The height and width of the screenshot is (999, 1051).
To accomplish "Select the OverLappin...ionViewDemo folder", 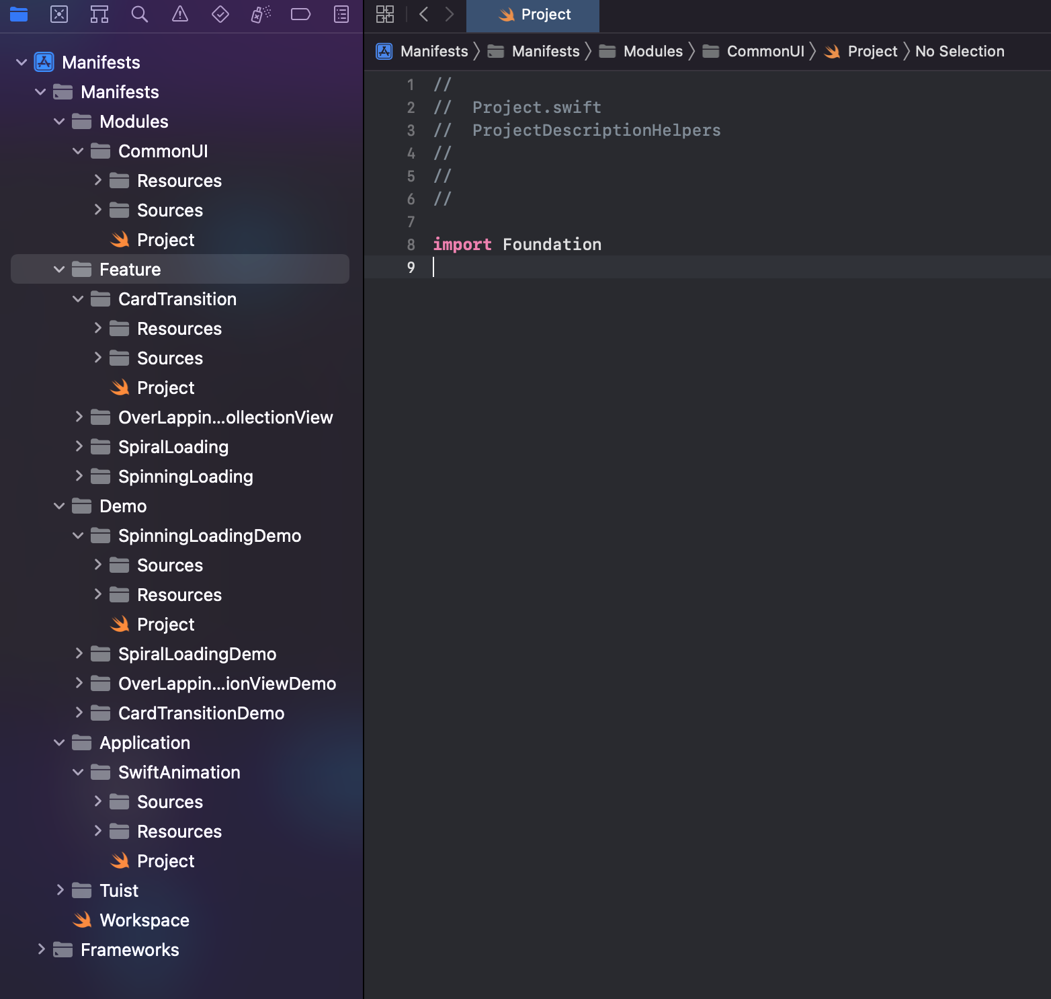I will 180,684.
